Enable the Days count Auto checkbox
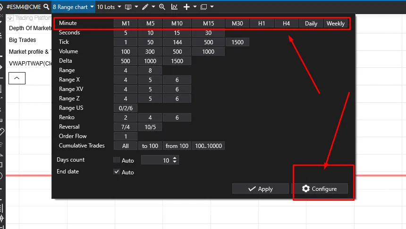 (x=117, y=160)
